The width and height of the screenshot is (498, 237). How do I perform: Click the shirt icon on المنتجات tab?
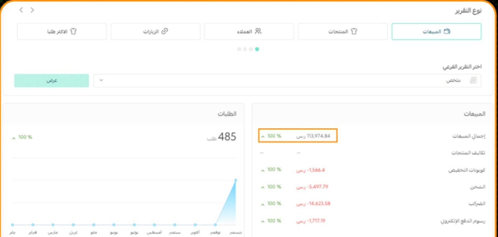click(x=354, y=31)
